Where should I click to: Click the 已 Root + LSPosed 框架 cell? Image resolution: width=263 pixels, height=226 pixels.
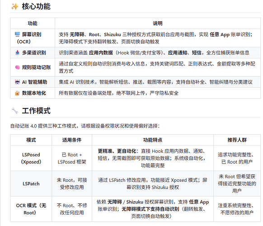(x=72, y=158)
